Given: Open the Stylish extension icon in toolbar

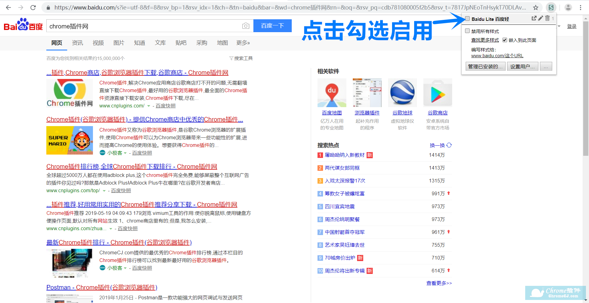Looking at the screenshot, I should [x=551, y=7].
